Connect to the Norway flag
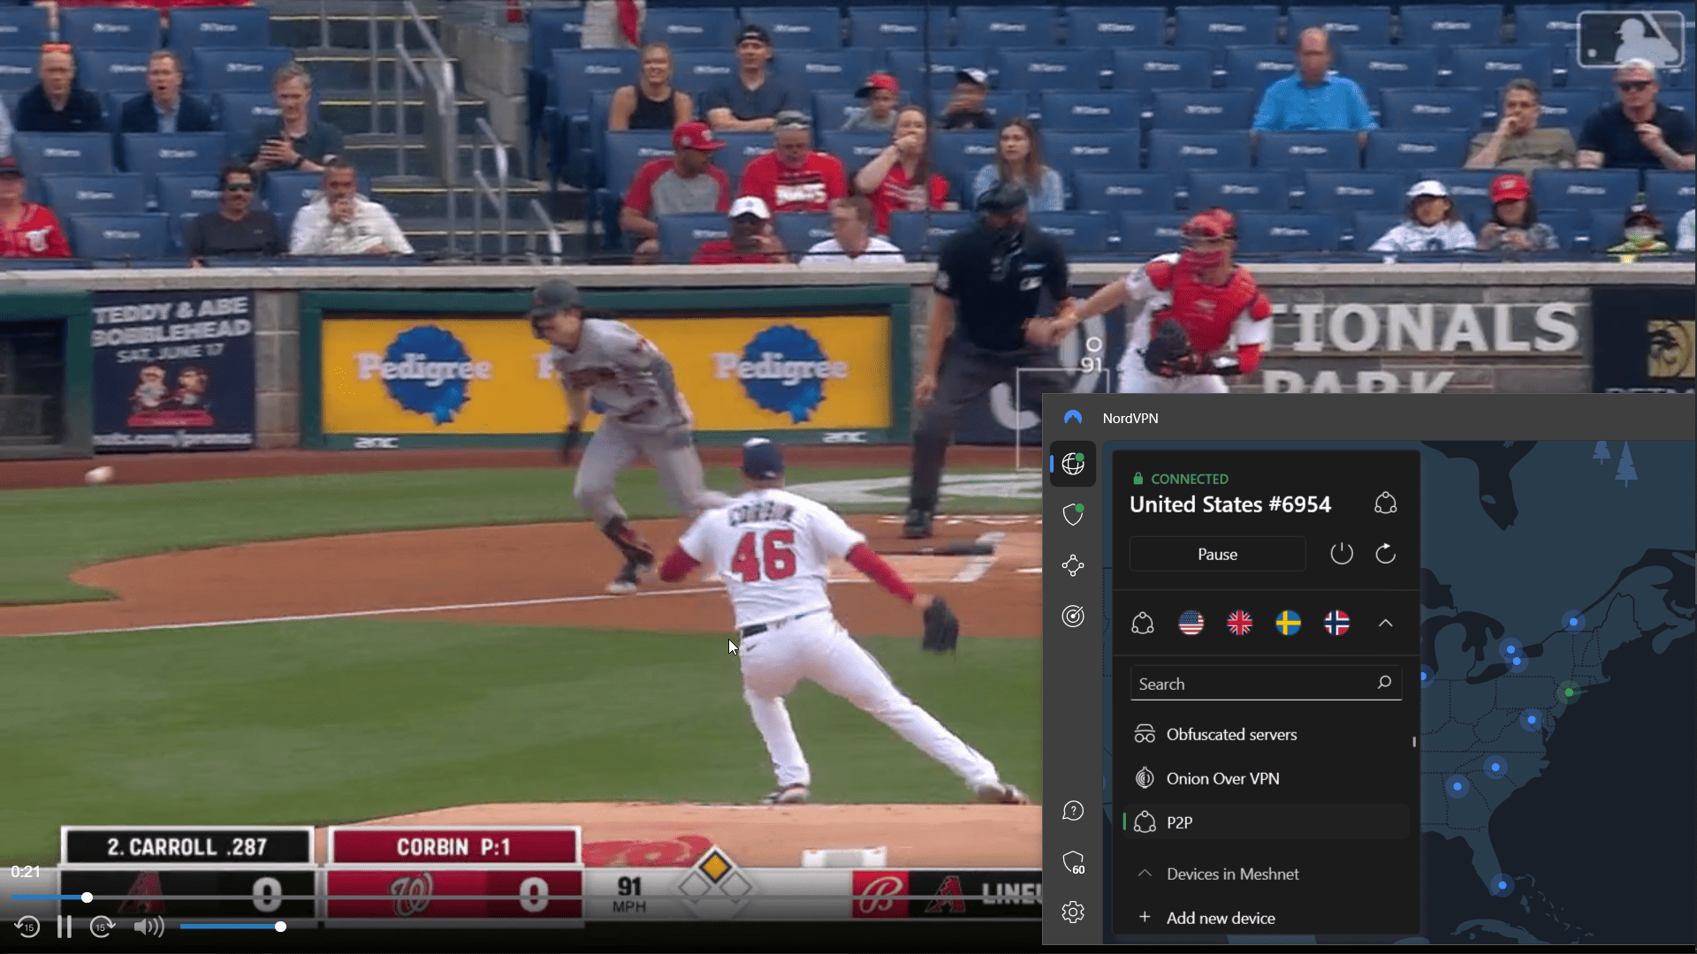The height and width of the screenshot is (954, 1697). click(x=1337, y=623)
